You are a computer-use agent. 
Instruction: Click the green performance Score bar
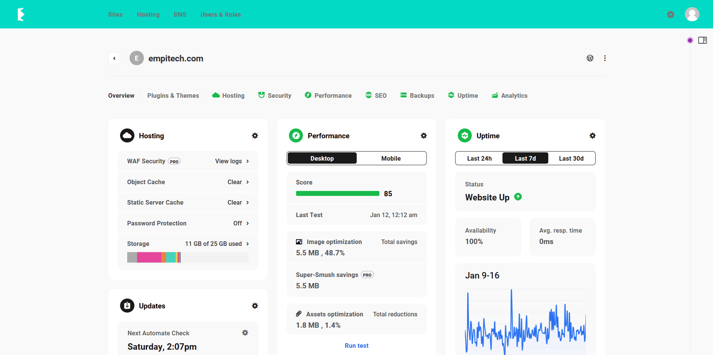(x=338, y=194)
